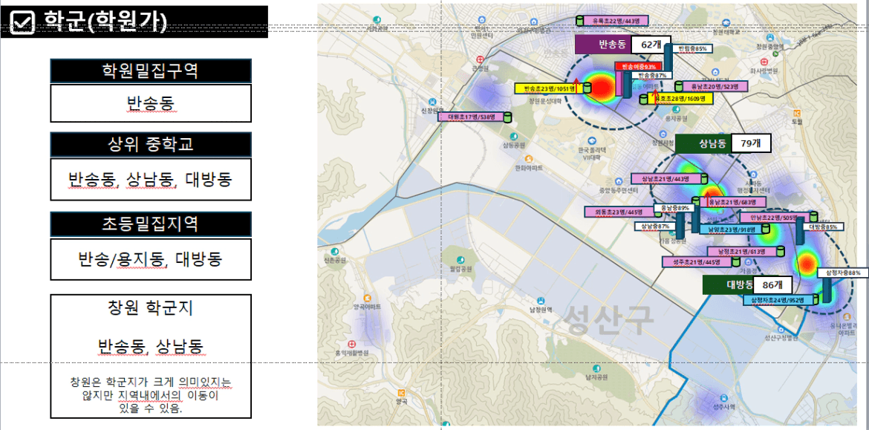This screenshot has width=869, height=430.
Task: Click the 신촌공원 park marker icon
Action: click(x=334, y=252)
